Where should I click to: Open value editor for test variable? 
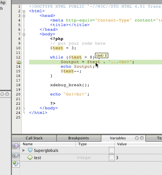tap(112, 158)
